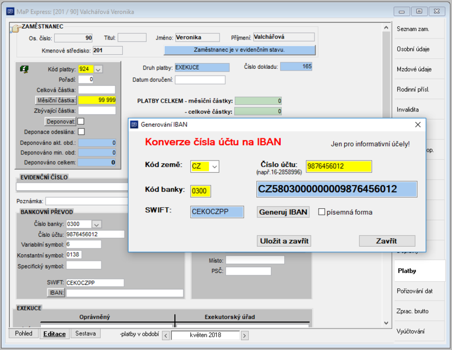Click the Datum doručení input field
Image resolution: width=452 pixels, height=350 pixels.
click(x=200, y=80)
